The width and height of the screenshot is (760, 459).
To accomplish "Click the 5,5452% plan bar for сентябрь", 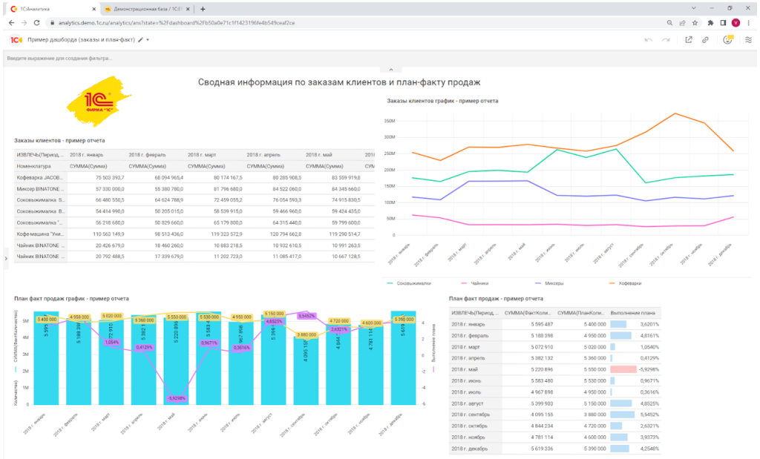I will [x=623, y=415].
